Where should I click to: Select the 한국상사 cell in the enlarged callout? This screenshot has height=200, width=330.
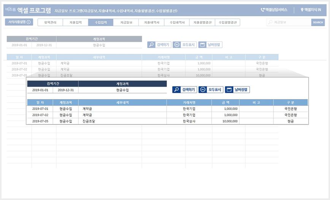[189, 121]
